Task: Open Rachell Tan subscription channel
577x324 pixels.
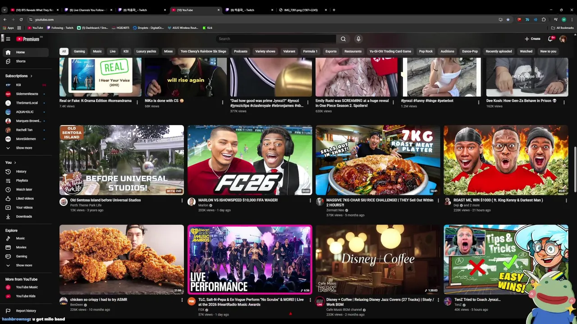Action: point(26,130)
